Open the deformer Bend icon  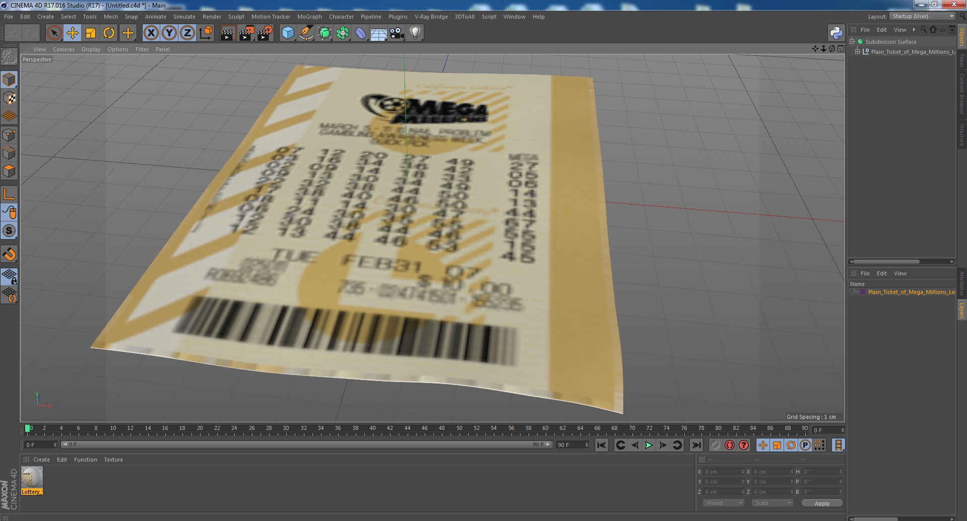[x=361, y=33]
